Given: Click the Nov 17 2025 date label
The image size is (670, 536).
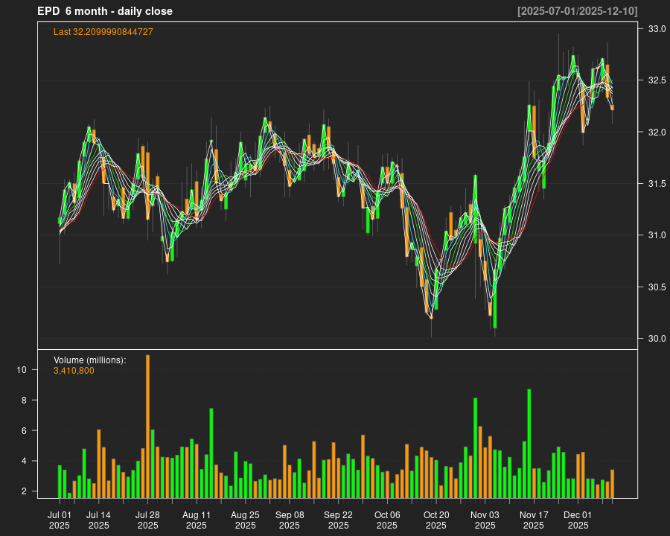Looking at the screenshot, I should (x=534, y=520).
